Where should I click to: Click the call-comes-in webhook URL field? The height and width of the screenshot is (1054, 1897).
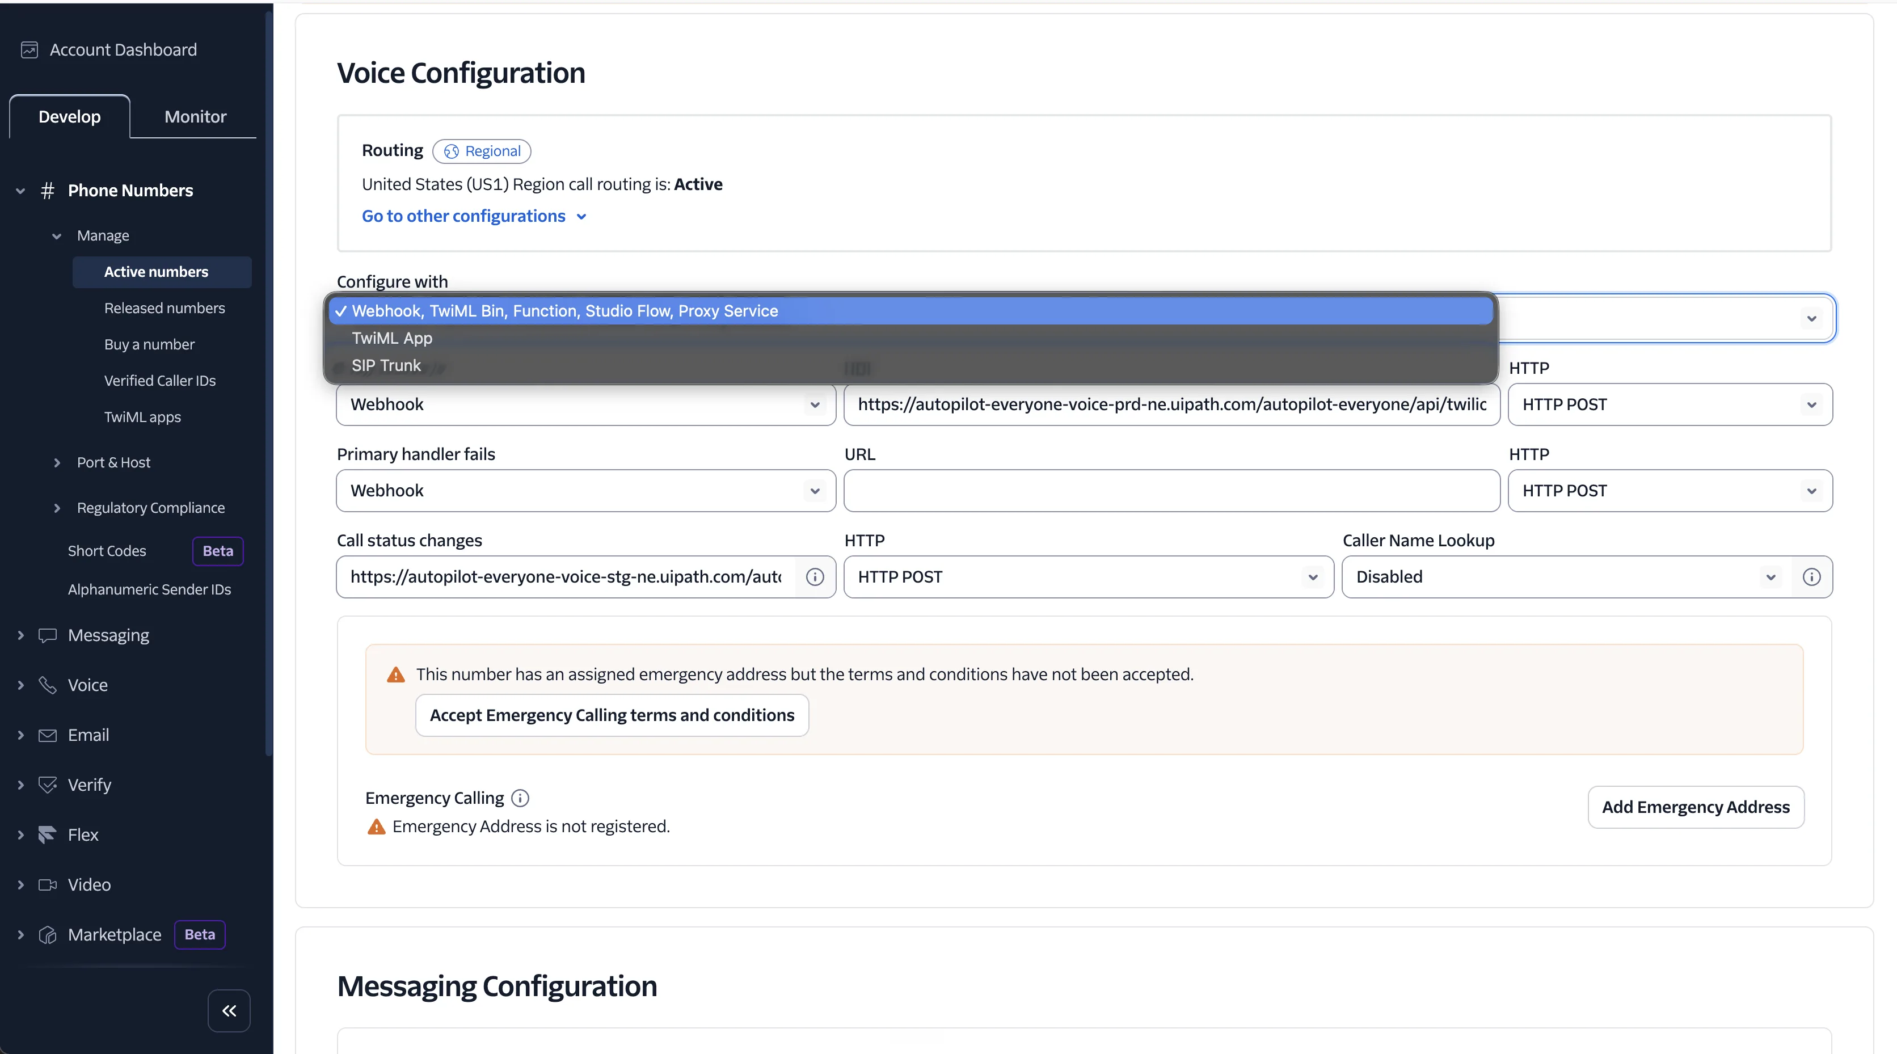pos(1171,404)
